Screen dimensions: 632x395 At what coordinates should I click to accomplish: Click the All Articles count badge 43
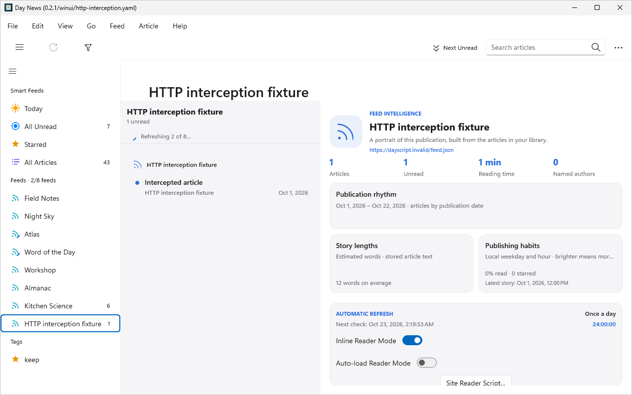click(106, 162)
